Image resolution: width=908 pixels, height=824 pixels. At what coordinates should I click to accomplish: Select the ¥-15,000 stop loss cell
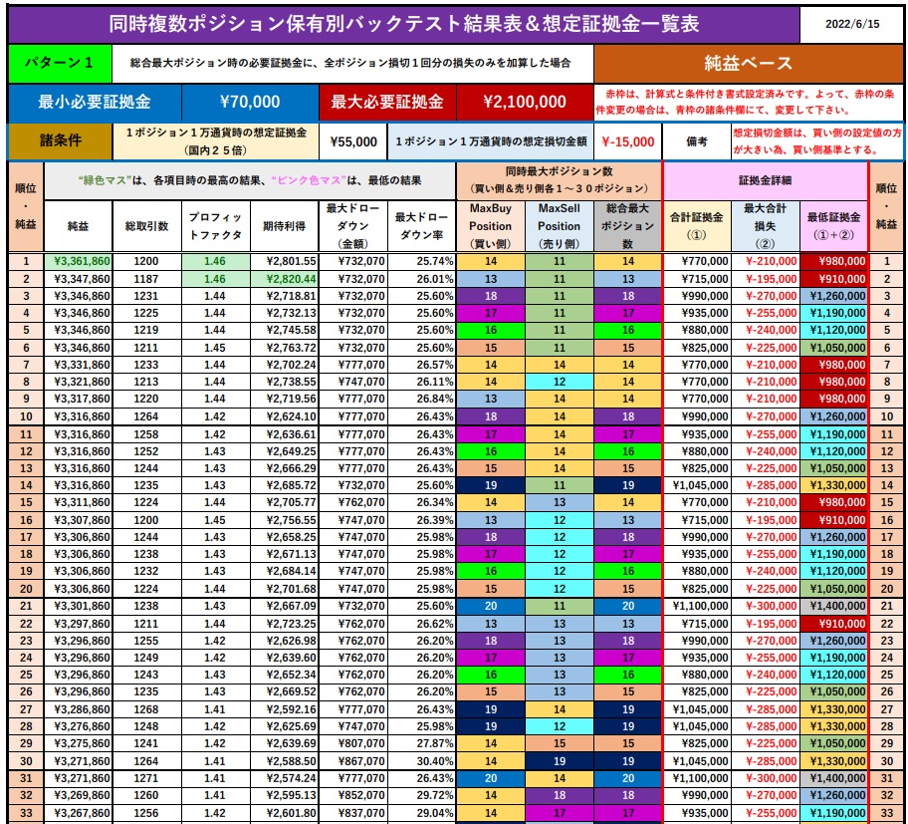coord(627,141)
